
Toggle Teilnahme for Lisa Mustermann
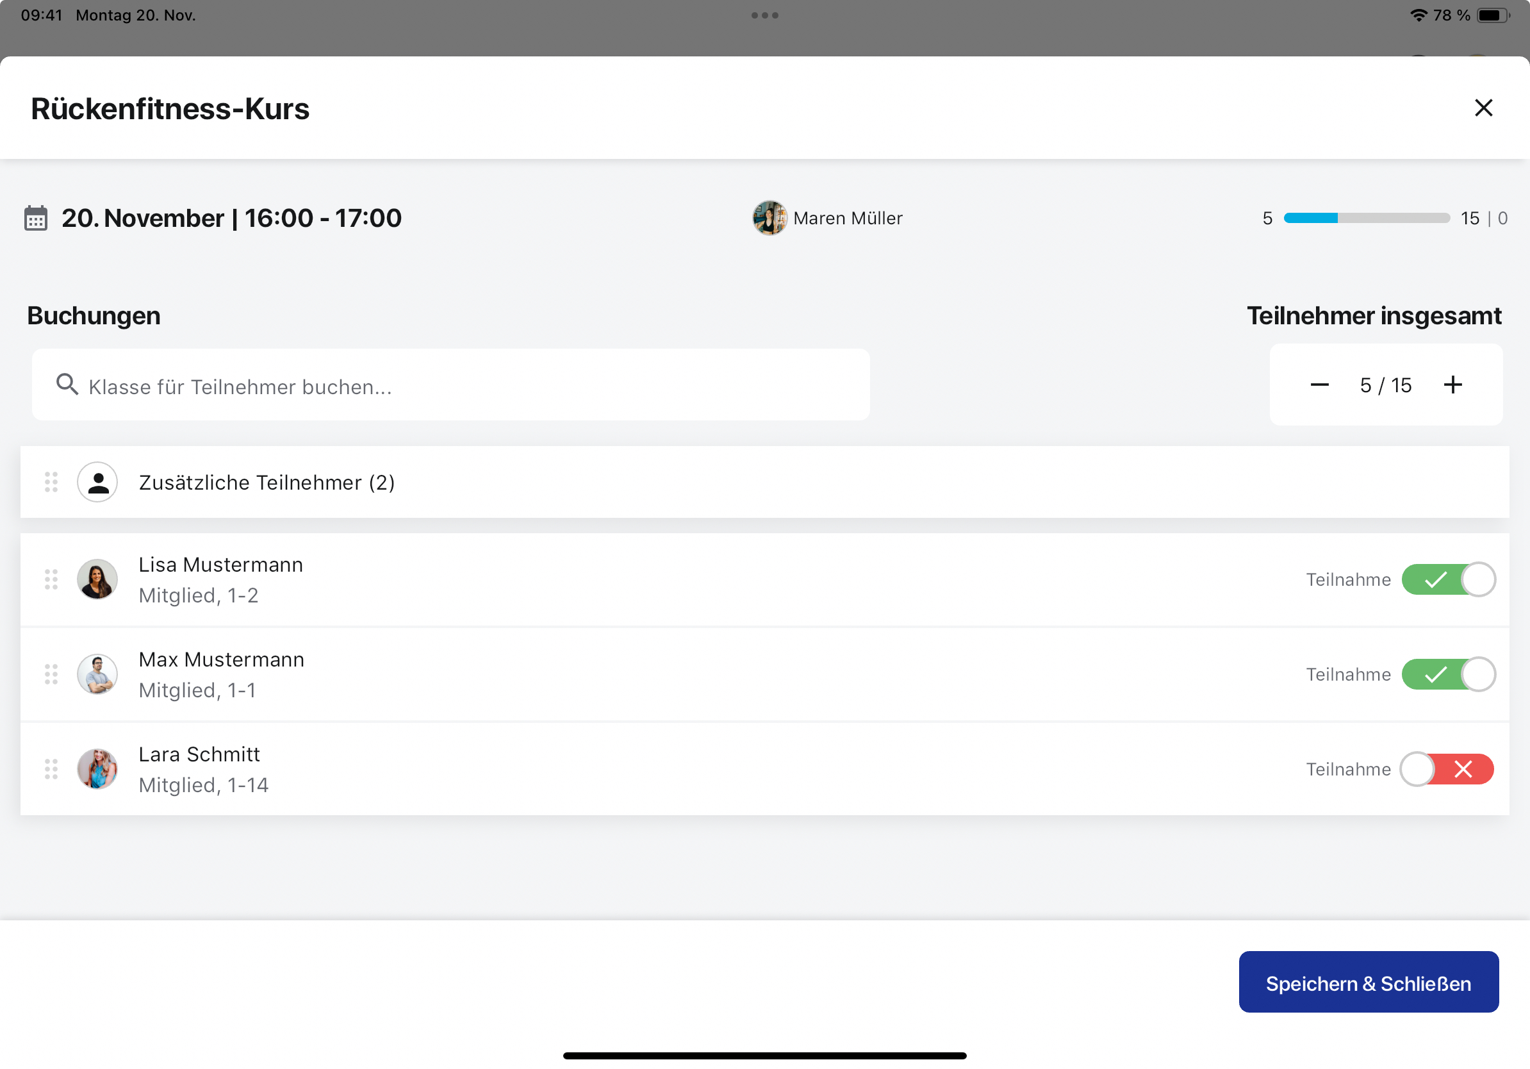tap(1448, 579)
